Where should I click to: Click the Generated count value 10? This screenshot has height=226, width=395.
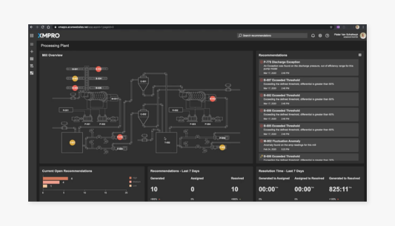click(x=154, y=189)
